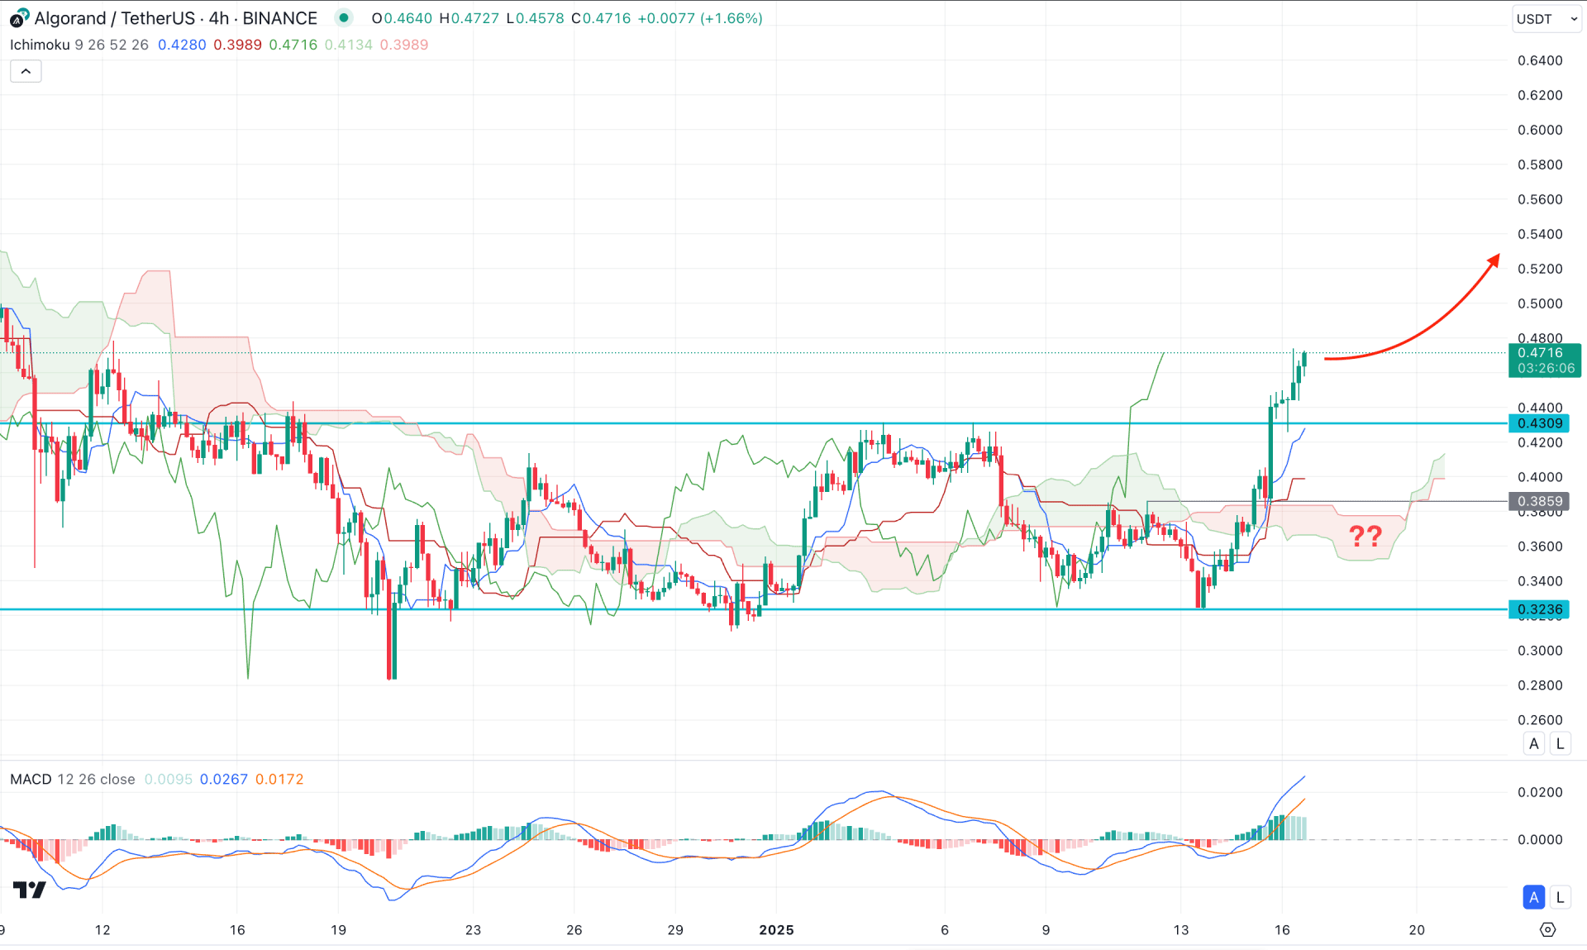Screen dimensions: 1587x950
Task: Click the +0.0077 (+1.66%) change value
Action: click(700, 18)
